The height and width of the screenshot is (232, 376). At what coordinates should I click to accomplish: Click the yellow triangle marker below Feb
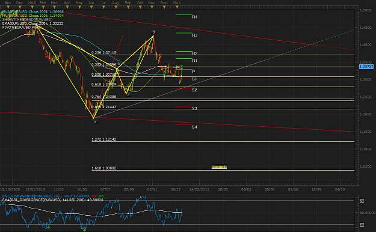(x=43, y=7)
